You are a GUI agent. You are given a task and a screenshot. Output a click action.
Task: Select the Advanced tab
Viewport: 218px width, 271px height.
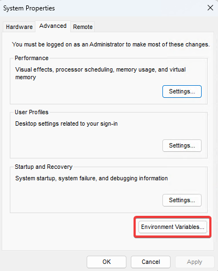pyautogui.click(x=53, y=26)
